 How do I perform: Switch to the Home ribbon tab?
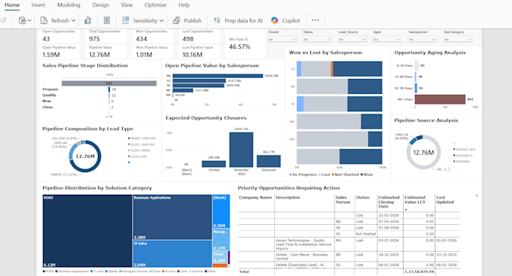[x=12, y=5]
